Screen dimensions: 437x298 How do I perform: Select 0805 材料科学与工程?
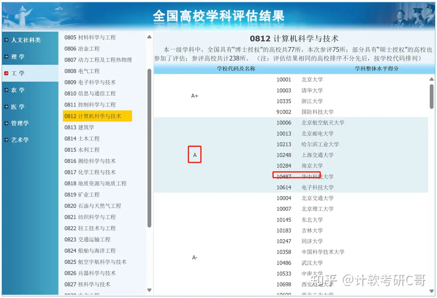90,38
